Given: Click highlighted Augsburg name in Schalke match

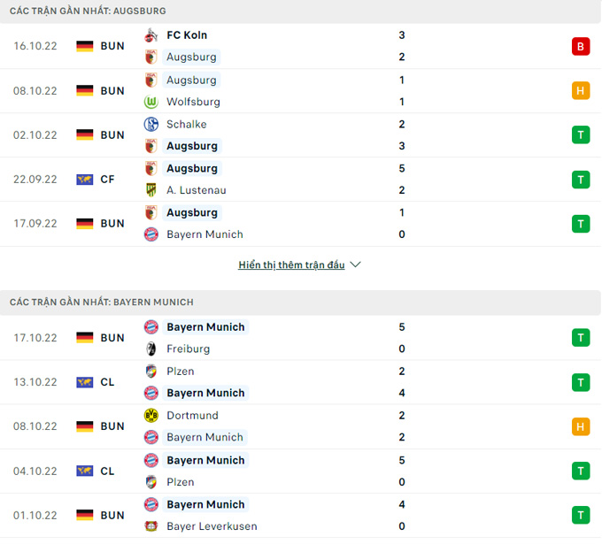Looking at the screenshot, I should 192,146.
